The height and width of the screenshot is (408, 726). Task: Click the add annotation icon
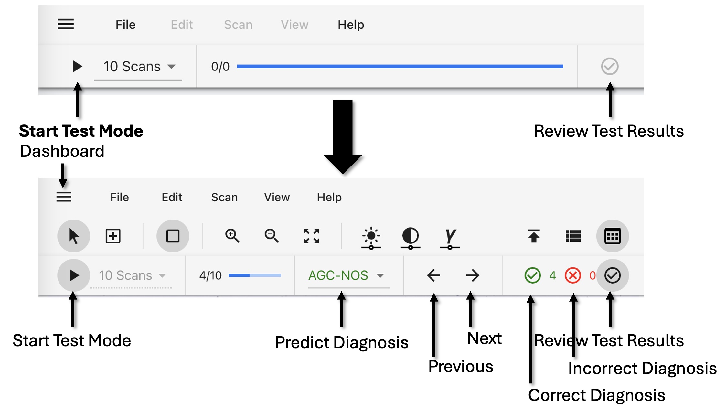[x=114, y=236]
